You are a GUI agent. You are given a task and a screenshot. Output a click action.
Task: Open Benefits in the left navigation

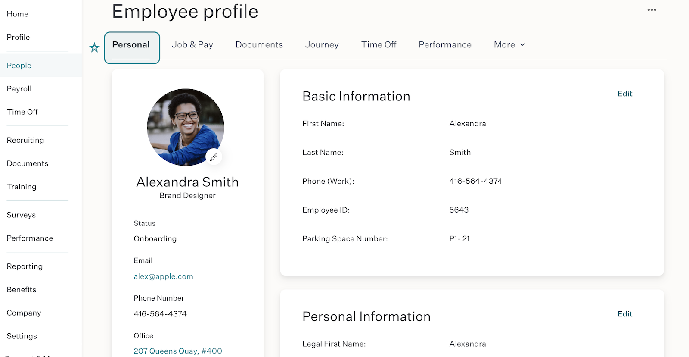click(22, 290)
